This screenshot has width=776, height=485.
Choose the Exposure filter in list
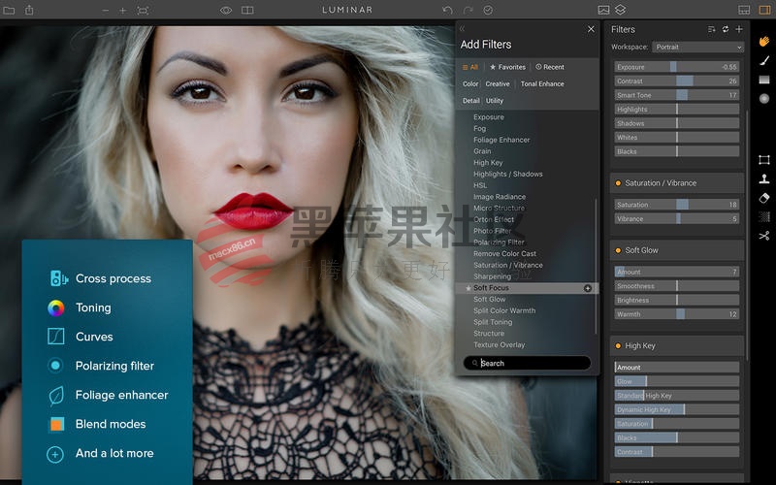coord(489,116)
